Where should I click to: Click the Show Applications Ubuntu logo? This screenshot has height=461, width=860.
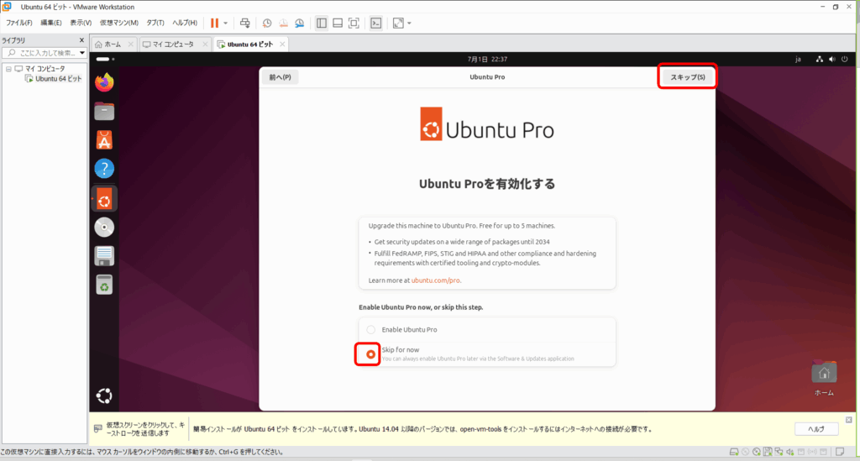click(104, 396)
